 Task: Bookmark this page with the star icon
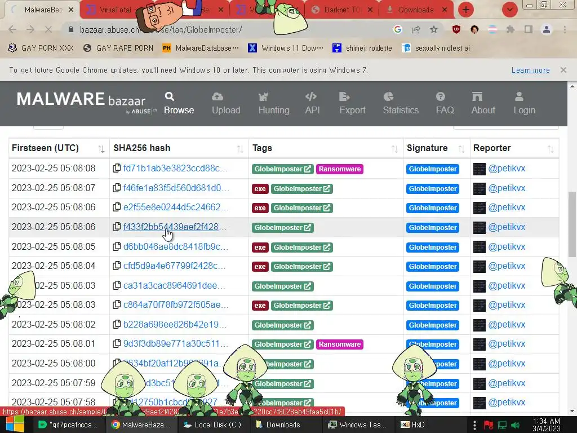pos(434,29)
